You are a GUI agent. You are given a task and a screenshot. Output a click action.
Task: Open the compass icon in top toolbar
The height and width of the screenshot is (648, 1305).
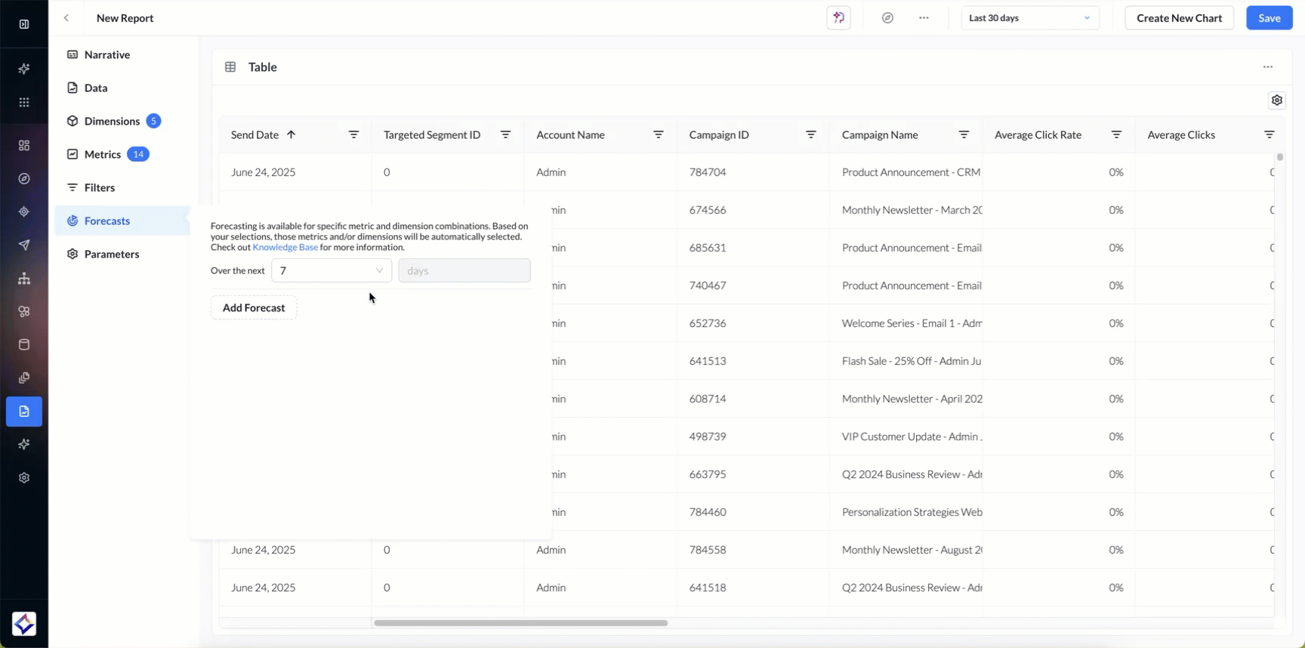pyautogui.click(x=887, y=18)
